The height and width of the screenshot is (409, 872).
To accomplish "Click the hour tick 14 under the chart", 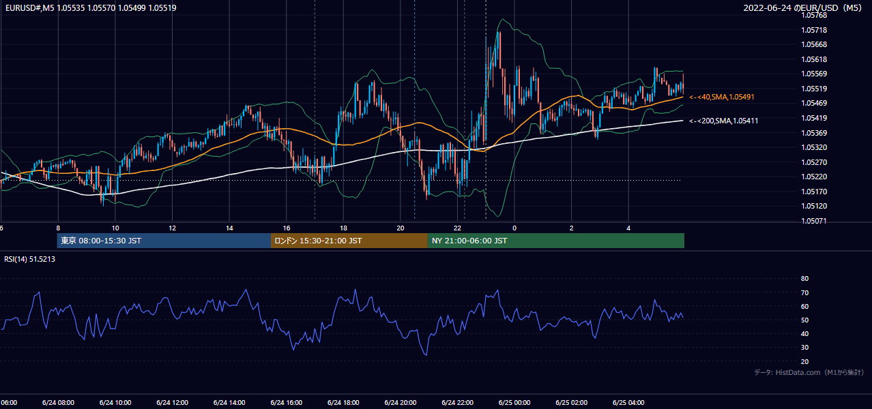I will 229,228.
